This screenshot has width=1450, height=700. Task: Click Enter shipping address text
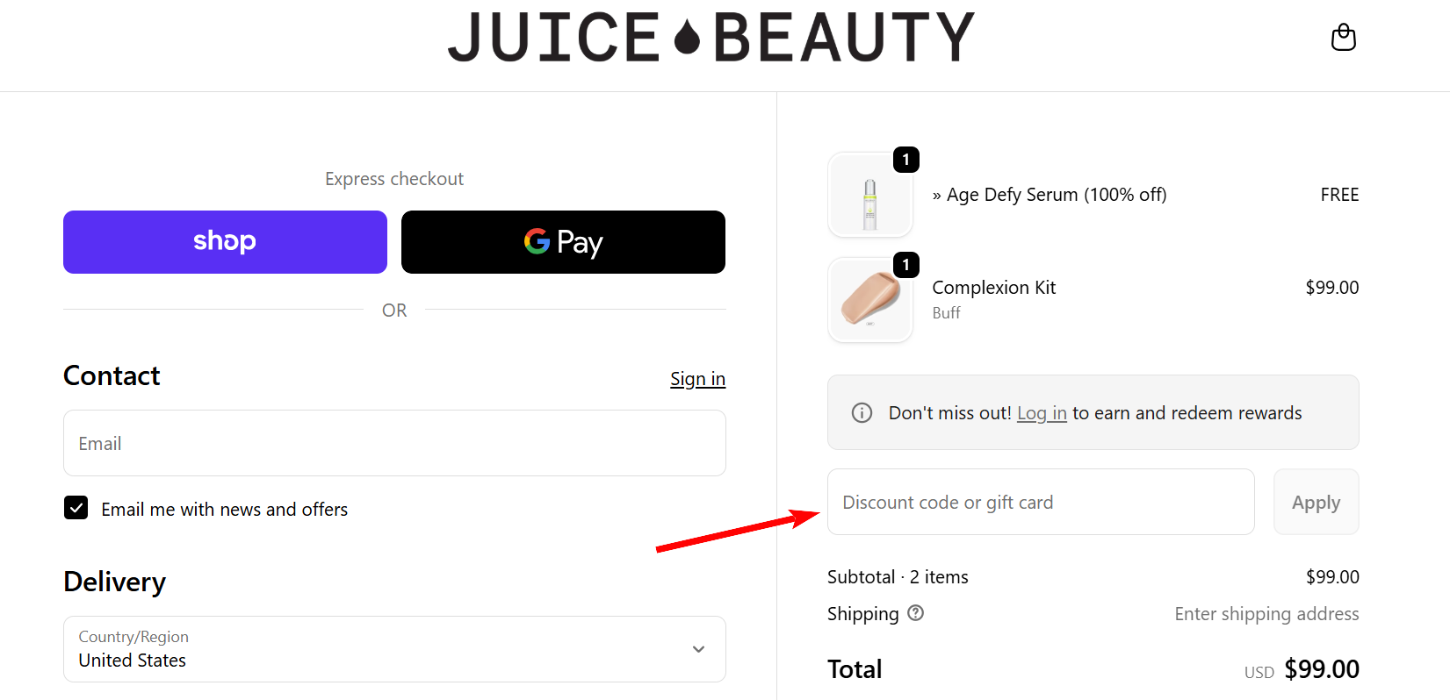coord(1266,613)
